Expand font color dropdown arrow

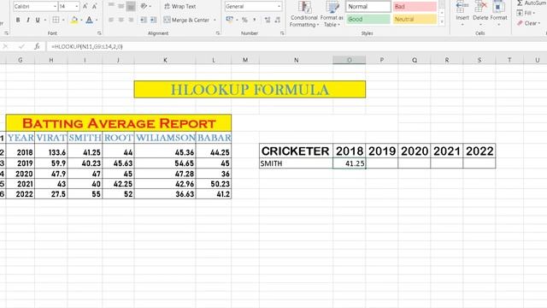(x=97, y=20)
